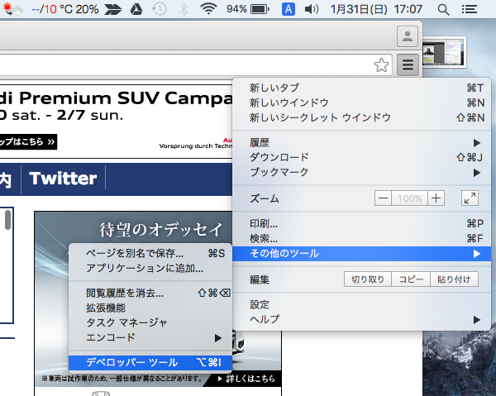Switch input source via the A icon
The width and height of the screenshot is (496, 396).
289,9
